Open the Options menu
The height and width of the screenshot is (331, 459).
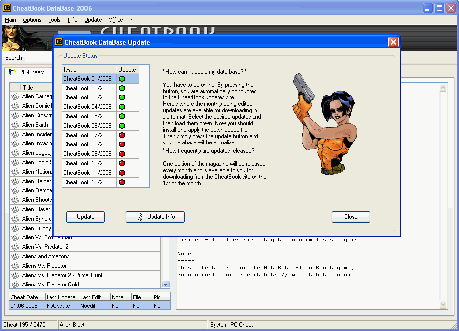pyautogui.click(x=32, y=20)
